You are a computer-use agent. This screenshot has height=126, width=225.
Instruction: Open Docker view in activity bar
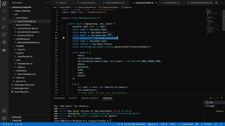[4, 50]
